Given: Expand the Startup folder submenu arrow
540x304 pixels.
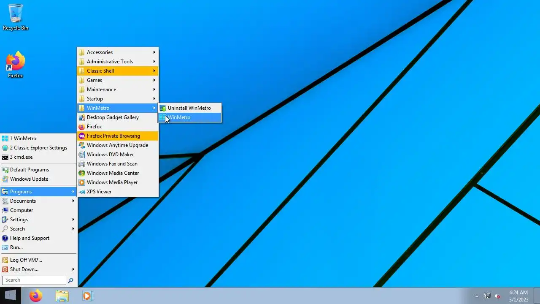Looking at the screenshot, I should tap(154, 99).
